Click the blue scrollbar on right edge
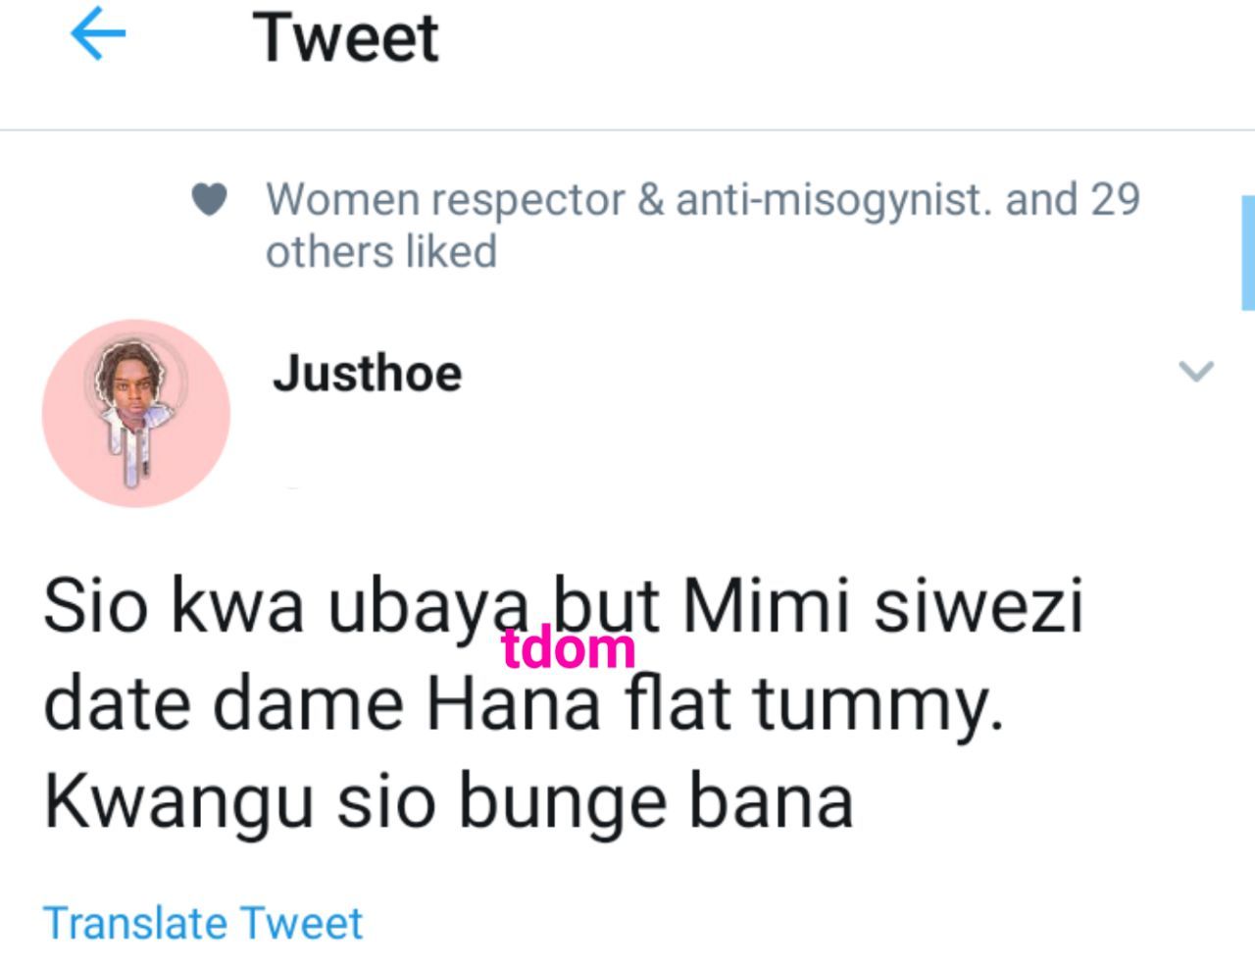Screen dimensions: 1255x967 [1248, 253]
